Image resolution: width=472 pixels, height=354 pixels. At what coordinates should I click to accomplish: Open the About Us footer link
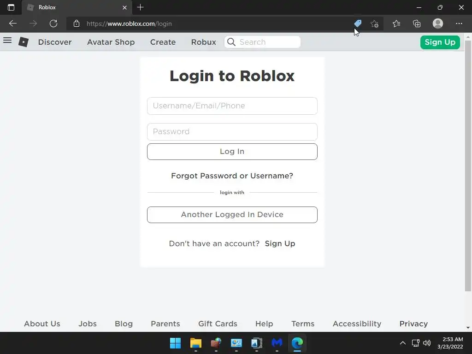point(42,324)
